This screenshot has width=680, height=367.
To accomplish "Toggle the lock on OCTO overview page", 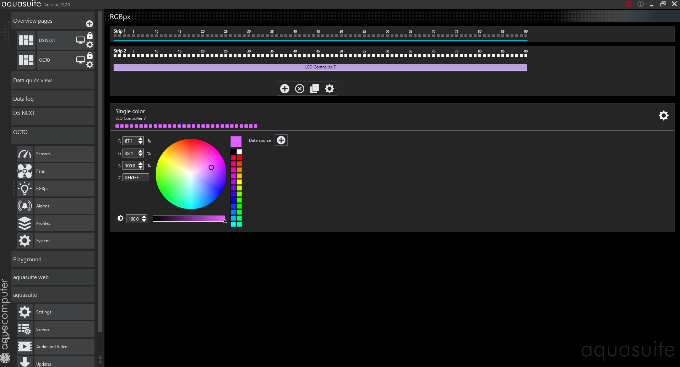I will click(x=90, y=55).
